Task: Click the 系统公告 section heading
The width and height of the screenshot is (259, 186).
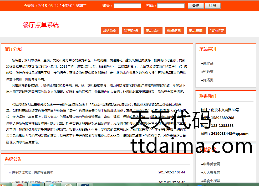Action: [x=13, y=159]
